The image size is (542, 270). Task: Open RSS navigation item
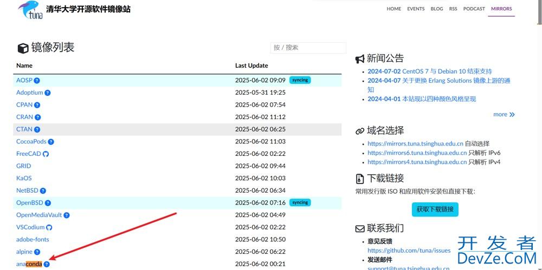tap(453, 9)
